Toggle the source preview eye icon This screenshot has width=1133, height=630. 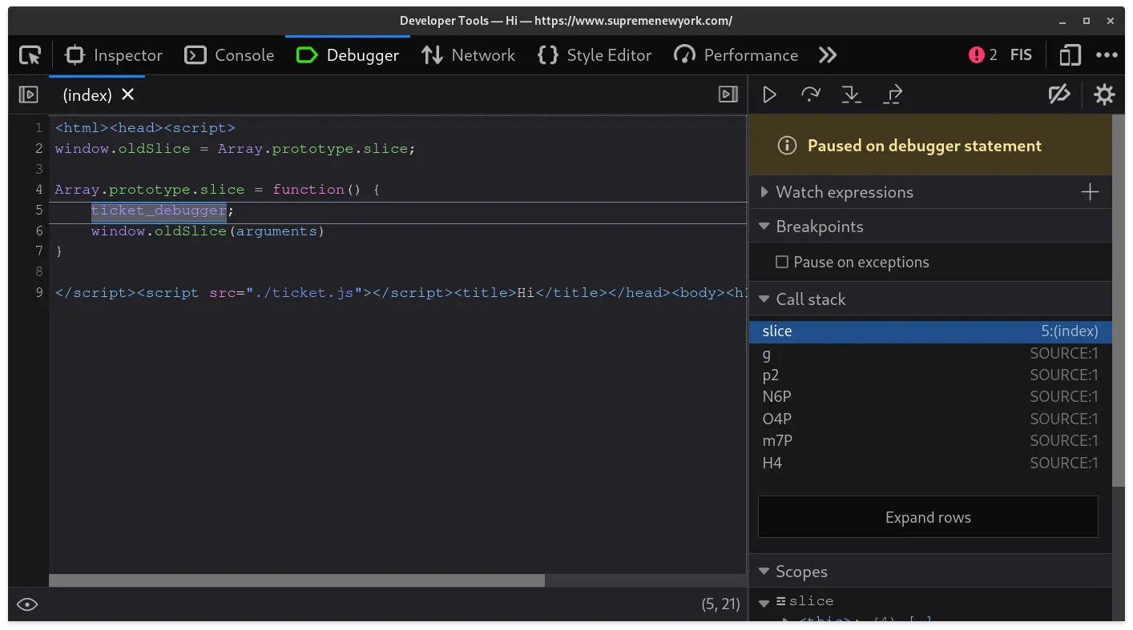point(26,604)
